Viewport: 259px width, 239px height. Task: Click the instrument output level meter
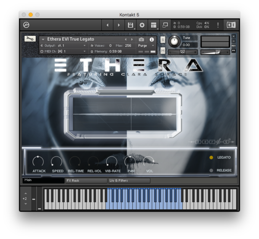[215, 41]
